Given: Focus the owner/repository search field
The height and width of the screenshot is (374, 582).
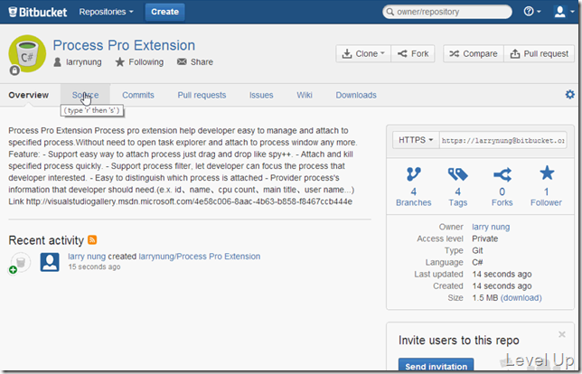Looking at the screenshot, I should 447,12.
